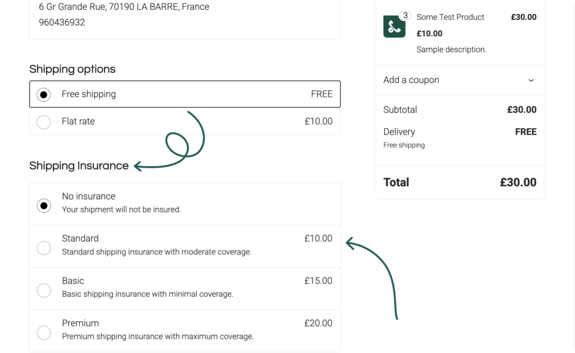Expand the Add a coupon chevron
This screenshot has width=575, height=353.
531,80
